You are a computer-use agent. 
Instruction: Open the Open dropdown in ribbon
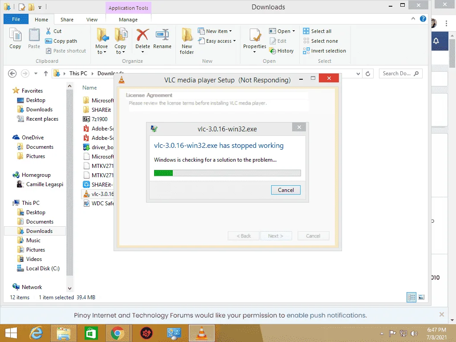point(282,31)
